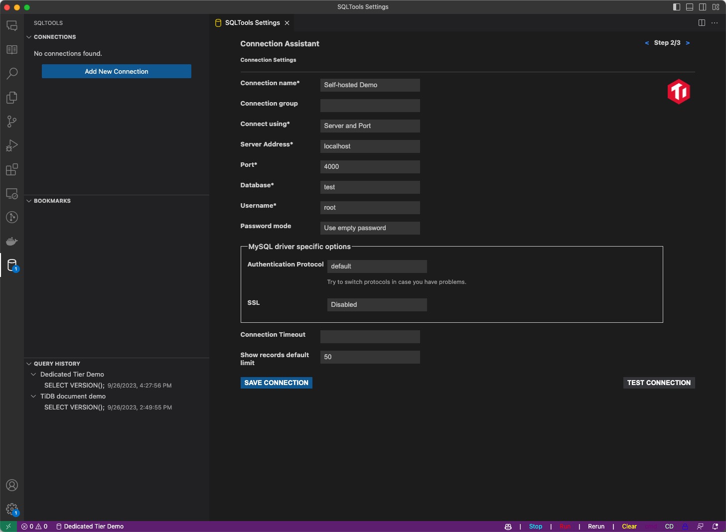Click SAVE CONNECTION button
Screen dimensions: 726x532
click(277, 383)
